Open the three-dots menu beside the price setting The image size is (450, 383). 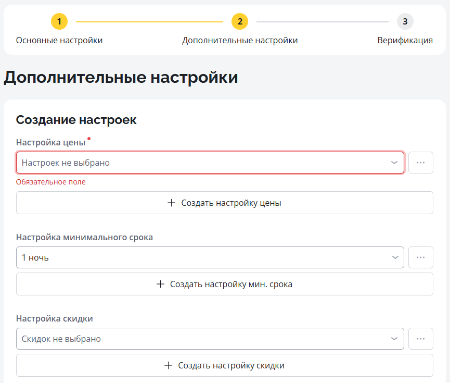[421, 163]
